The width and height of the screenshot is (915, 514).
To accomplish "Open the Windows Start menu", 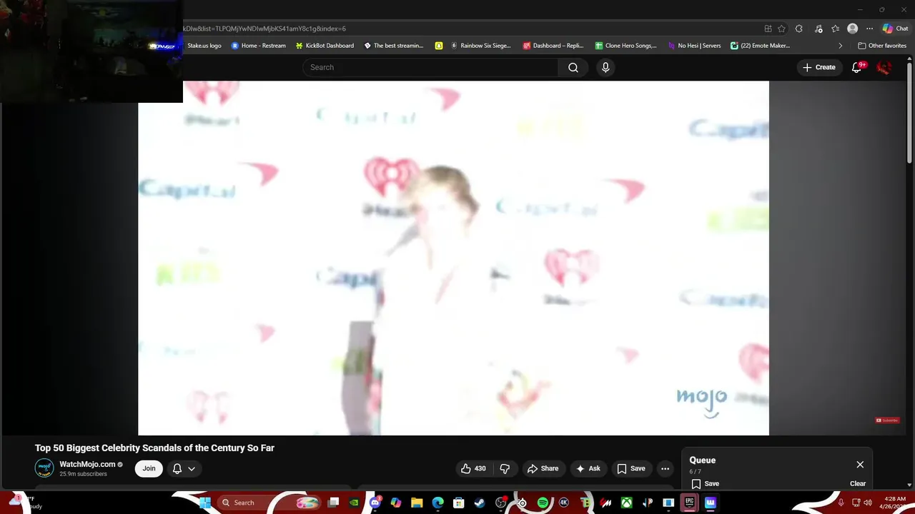I will pos(205,503).
